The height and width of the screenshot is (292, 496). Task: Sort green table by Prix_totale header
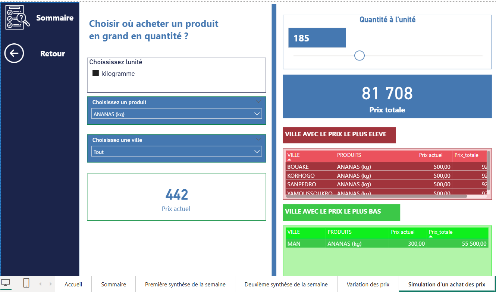coord(458,233)
